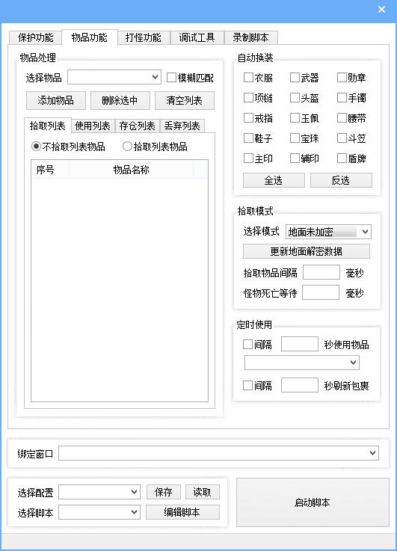Screen dimensions: 397x551
Task: Select the 拾取列表 sub-tab
Action: 48,126
